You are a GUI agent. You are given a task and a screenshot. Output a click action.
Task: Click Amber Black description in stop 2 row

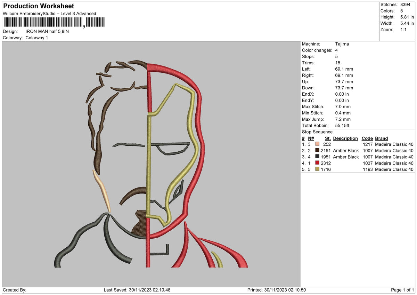click(x=346, y=151)
